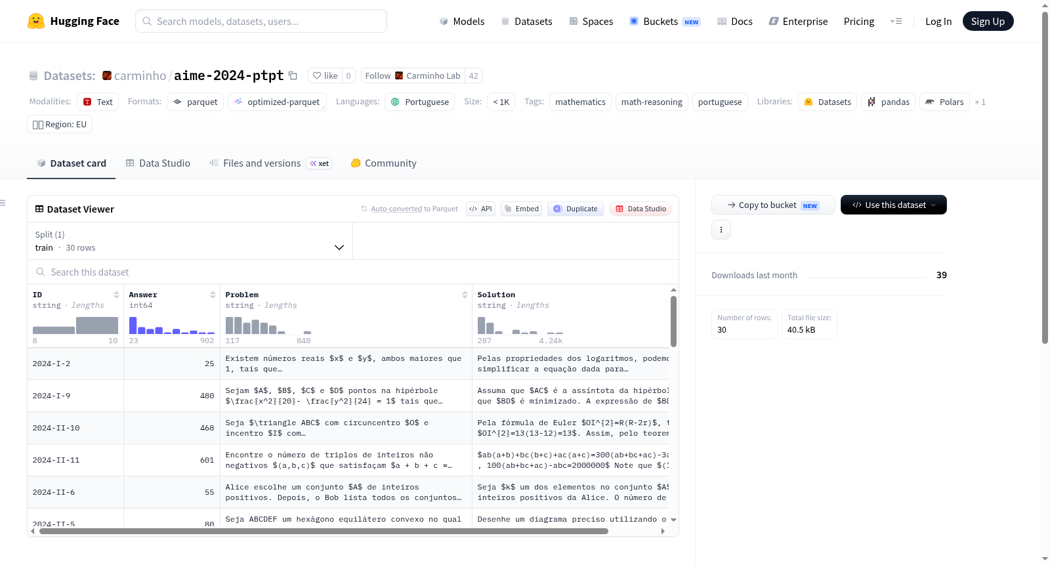Copy dataset name with the copy icon
The height and width of the screenshot is (565, 1050).
(x=293, y=75)
